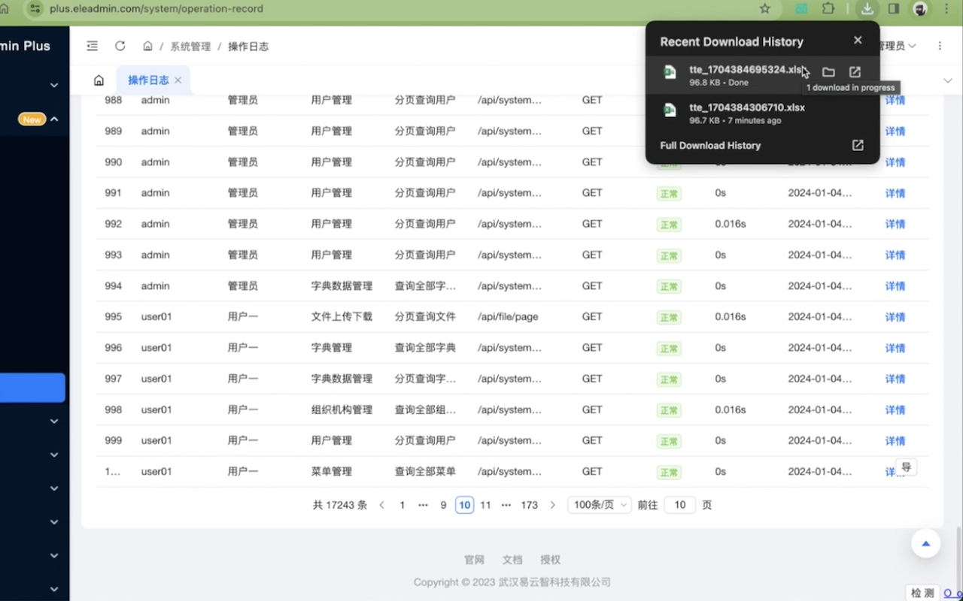963x601 pixels.
Task: Switch to the 操作日志 tab
Action: pyautogui.click(x=148, y=80)
